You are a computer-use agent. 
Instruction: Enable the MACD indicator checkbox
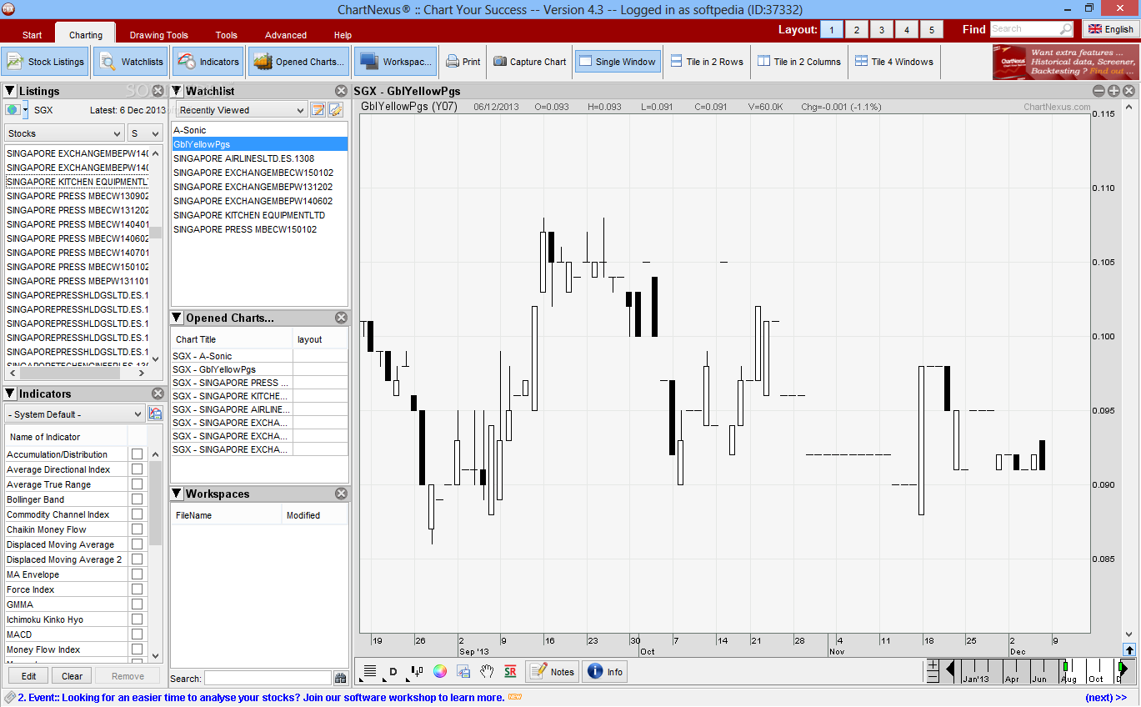(x=137, y=634)
